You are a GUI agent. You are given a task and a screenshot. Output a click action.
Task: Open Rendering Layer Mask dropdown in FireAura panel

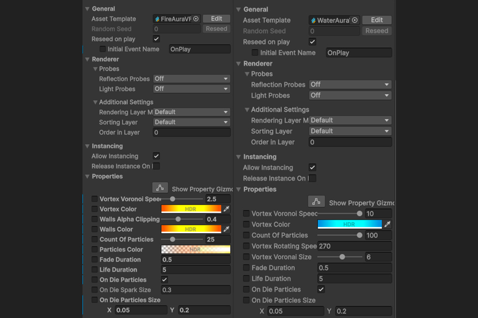[x=192, y=112]
